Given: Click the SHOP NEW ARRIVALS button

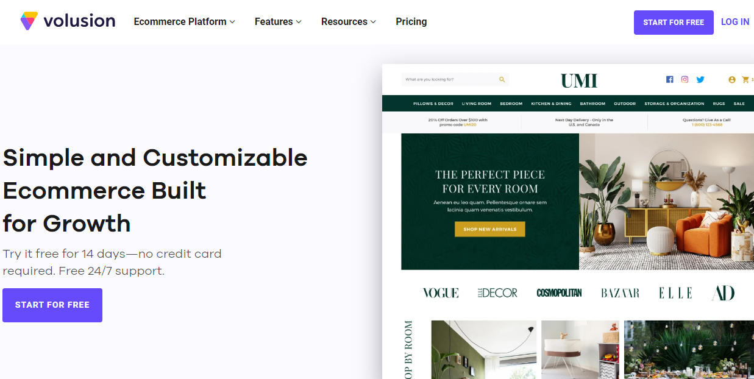Looking at the screenshot, I should pyautogui.click(x=490, y=229).
